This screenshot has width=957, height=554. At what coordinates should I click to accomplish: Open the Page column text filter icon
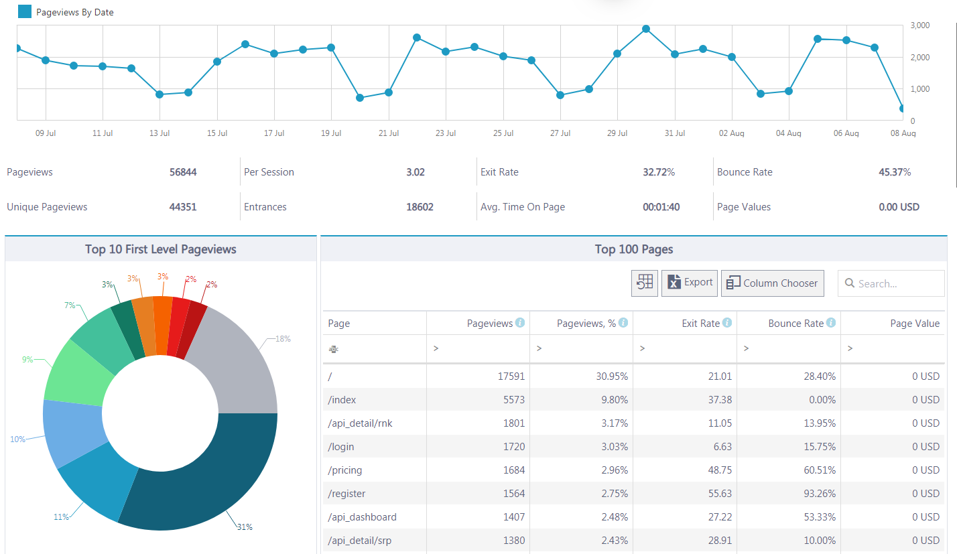(333, 348)
